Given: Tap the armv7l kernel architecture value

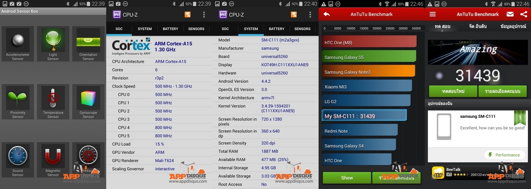Looking at the screenshot, I should click(268, 98).
